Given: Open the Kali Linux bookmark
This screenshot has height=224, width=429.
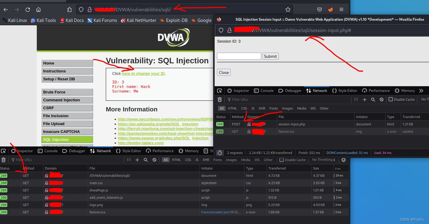Looking at the screenshot, I should click(x=15, y=20).
